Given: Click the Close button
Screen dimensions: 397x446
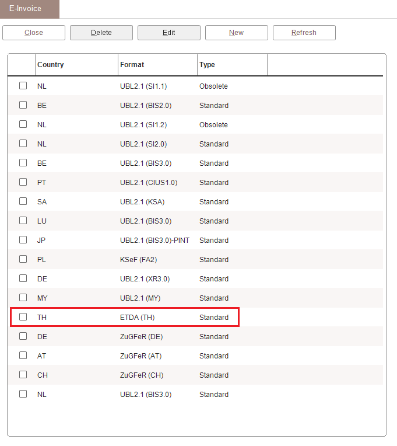Looking at the screenshot, I should pos(34,33).
